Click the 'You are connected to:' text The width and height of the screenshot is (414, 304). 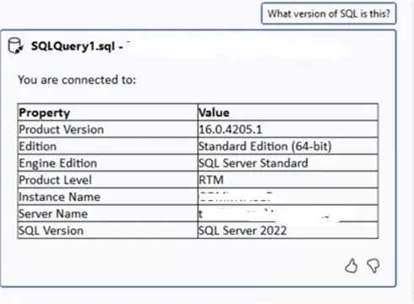[x=77, y=80]
